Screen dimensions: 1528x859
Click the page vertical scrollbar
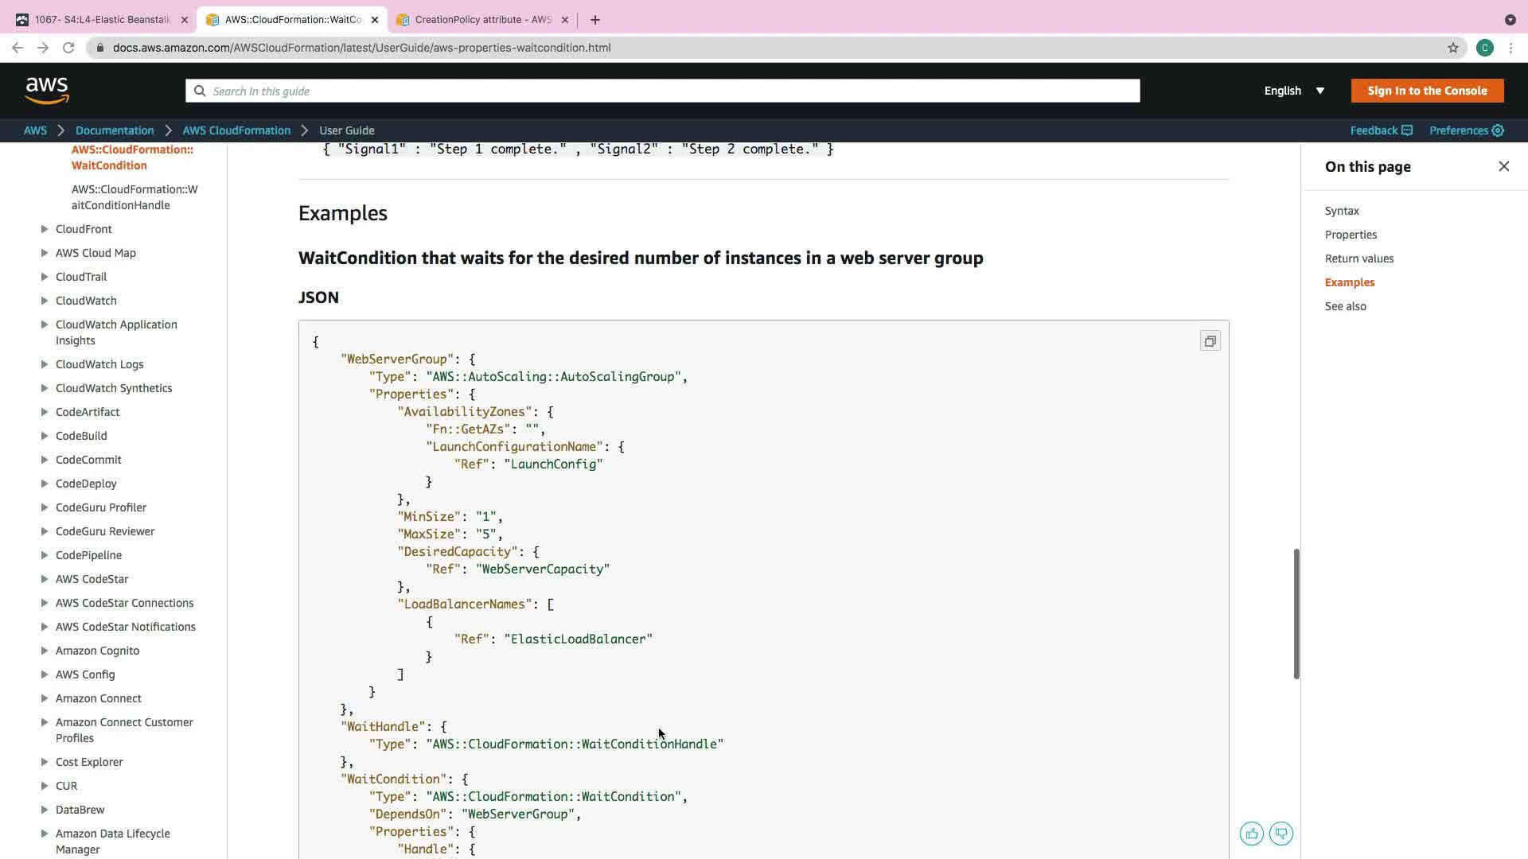[1296, 613]
